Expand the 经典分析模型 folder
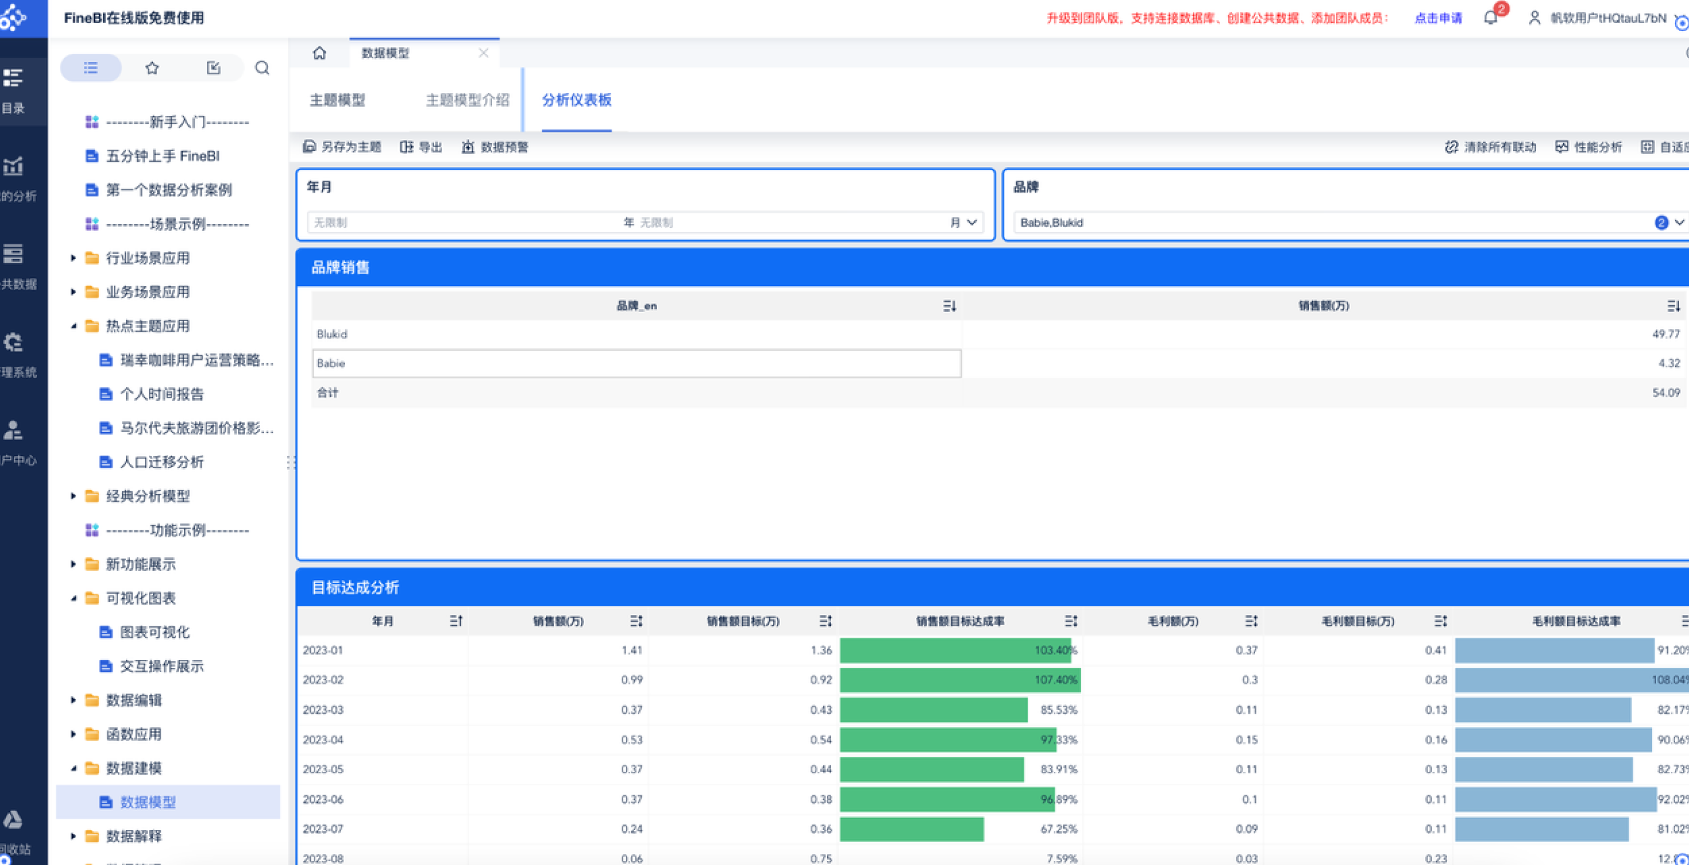This screenshot has width=1689, height=865. click(73, 496)
